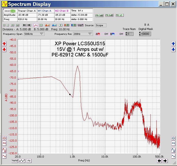Click the plus zoom-in button
177x166 pixels.
[x=4, y=25]
